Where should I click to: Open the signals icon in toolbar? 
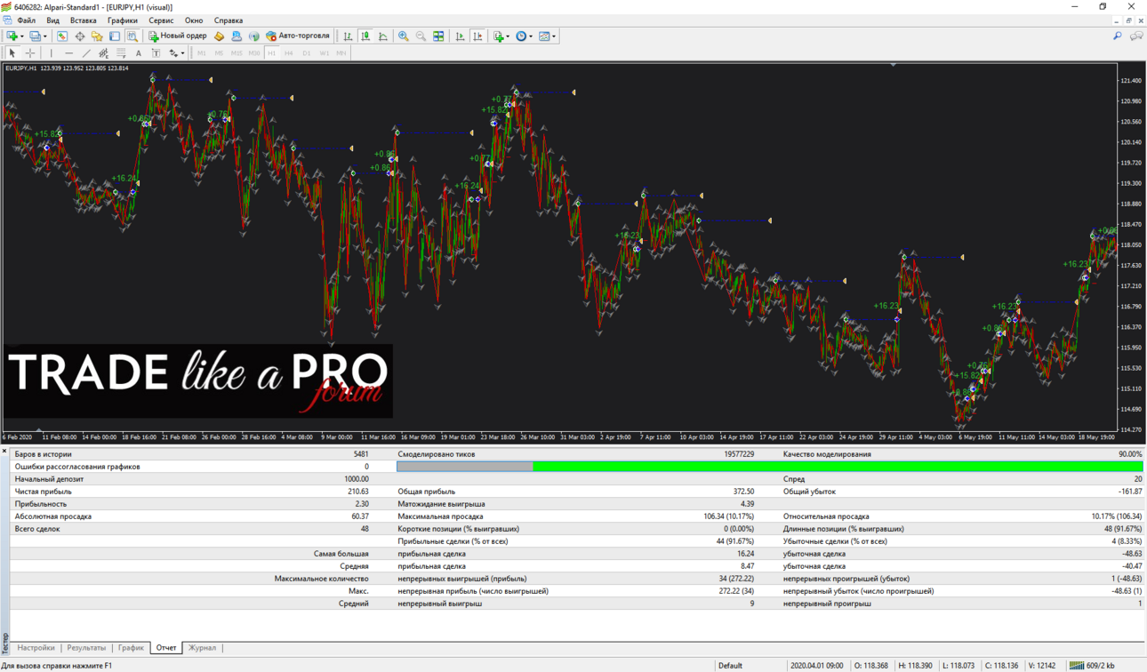253,36
